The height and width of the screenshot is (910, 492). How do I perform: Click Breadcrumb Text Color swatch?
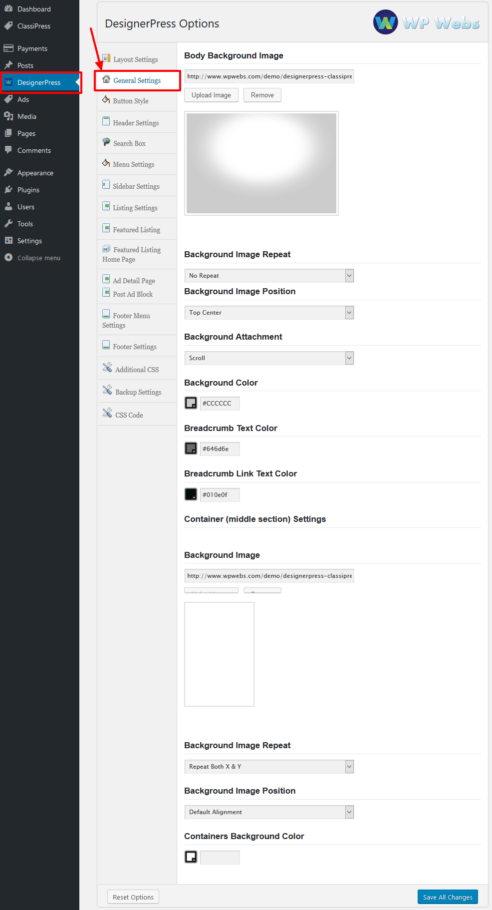pos(191,449)
